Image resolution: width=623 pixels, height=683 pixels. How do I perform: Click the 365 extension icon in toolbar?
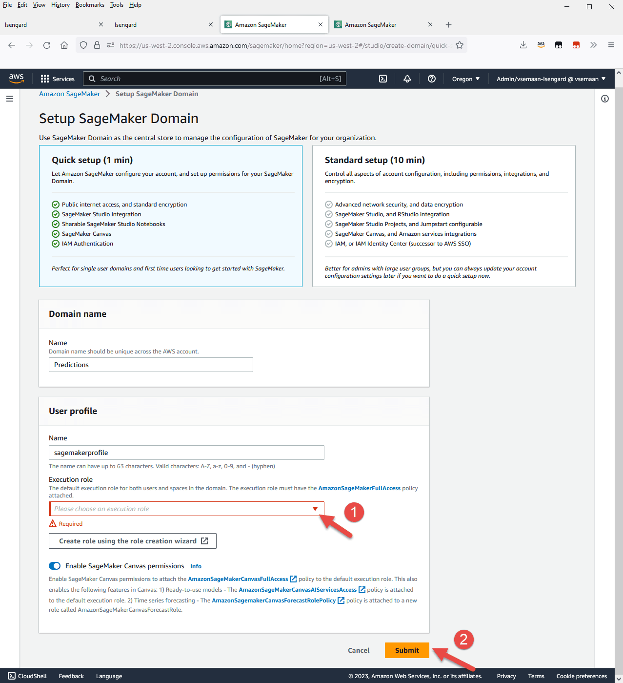(x=541, y=45)
